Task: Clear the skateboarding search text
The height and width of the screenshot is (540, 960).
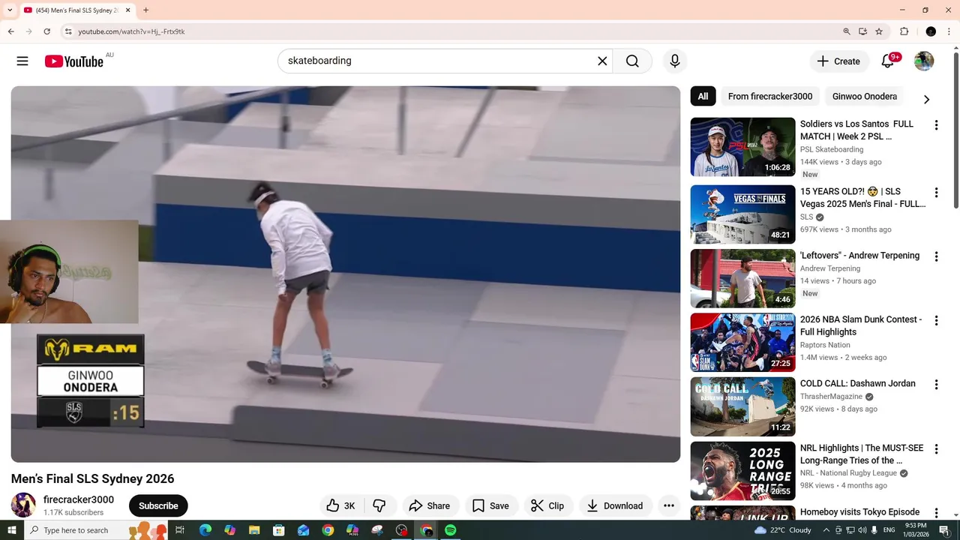Action: 602,61
